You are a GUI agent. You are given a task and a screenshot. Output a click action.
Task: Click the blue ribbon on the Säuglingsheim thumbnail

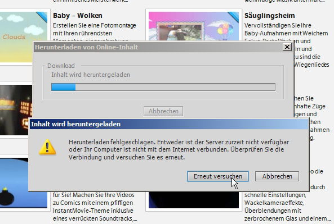233,17
